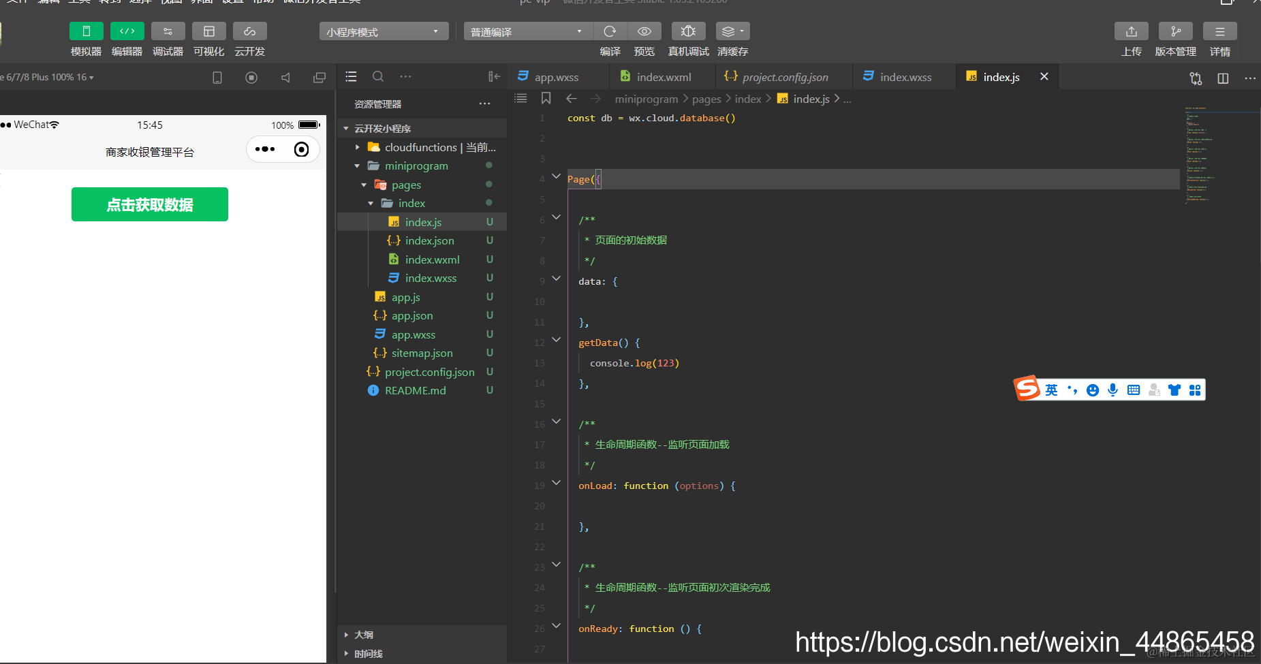Close the index.js tab
This screenshot has width=1261, height=664.
pos(1044,77)
